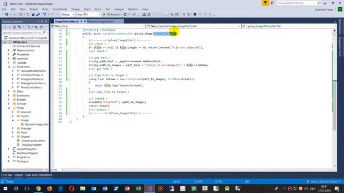Image resolution: width=344 pixels, height=193 pixels.
Task: Click the Windows Start button
Action: pos(5,188)
